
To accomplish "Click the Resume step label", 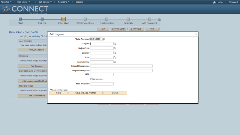I will pyautogui.click(x=42, y=23).
